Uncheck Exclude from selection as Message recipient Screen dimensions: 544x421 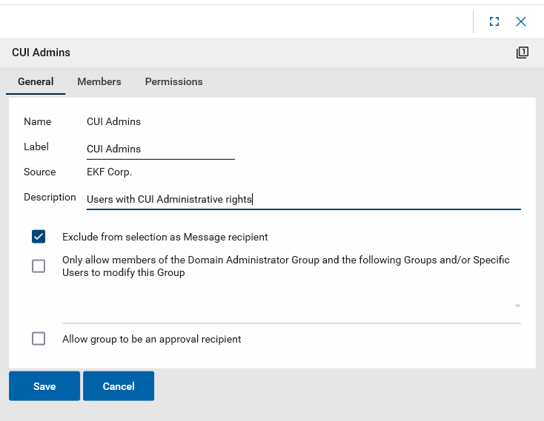tap(39, 237)
